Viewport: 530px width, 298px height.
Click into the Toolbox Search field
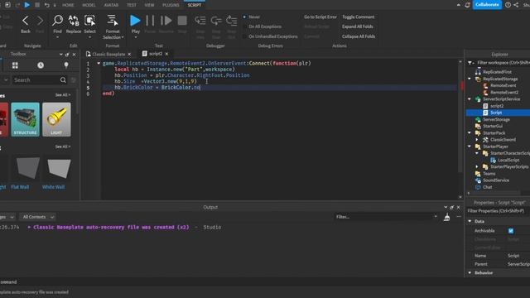pyautogui.click(x=36, y=80)
